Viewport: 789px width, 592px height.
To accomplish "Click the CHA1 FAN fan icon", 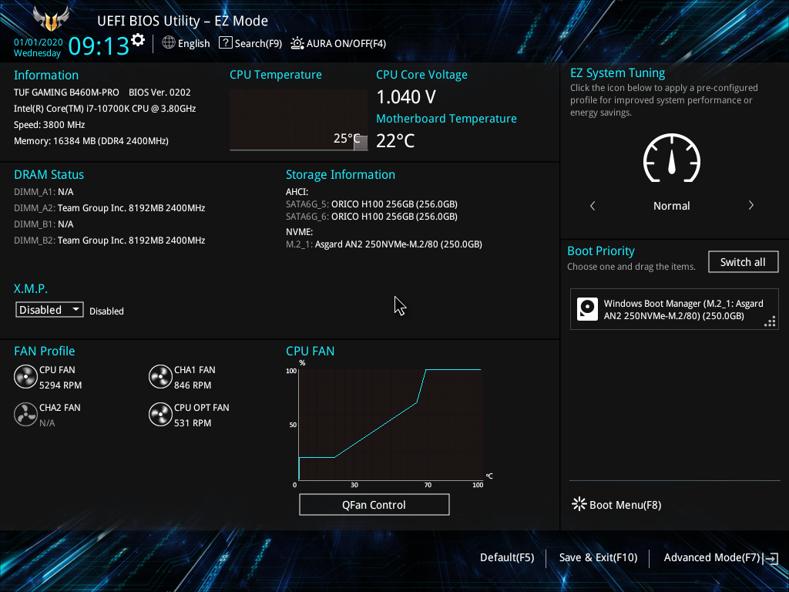I will tap(160, 376).
